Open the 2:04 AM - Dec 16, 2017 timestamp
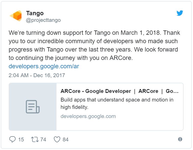 click(37, 75)
